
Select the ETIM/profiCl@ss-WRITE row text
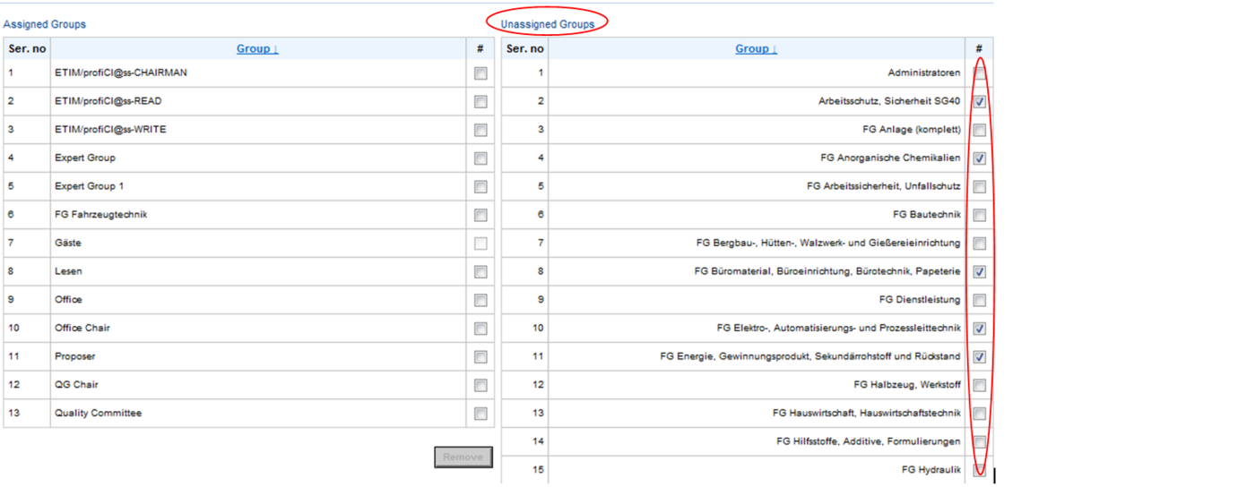[x=110, y=130]
